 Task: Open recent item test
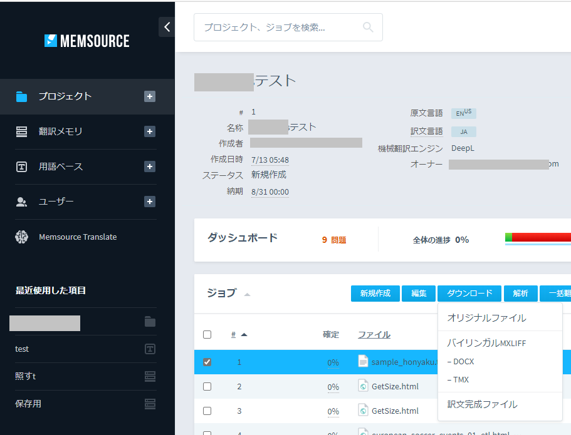point(22,349)
